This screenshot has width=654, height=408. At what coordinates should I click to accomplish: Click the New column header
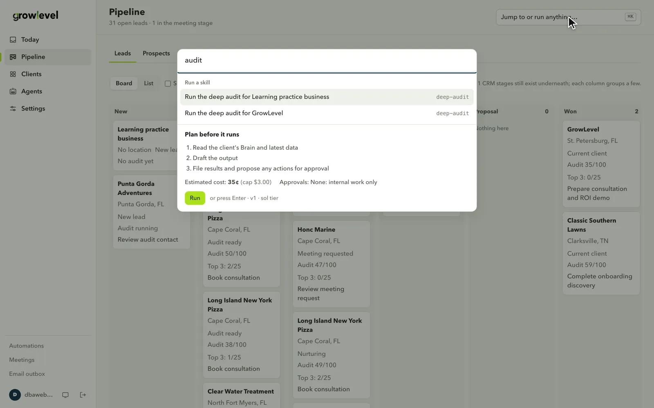click(x=121, y=111)
